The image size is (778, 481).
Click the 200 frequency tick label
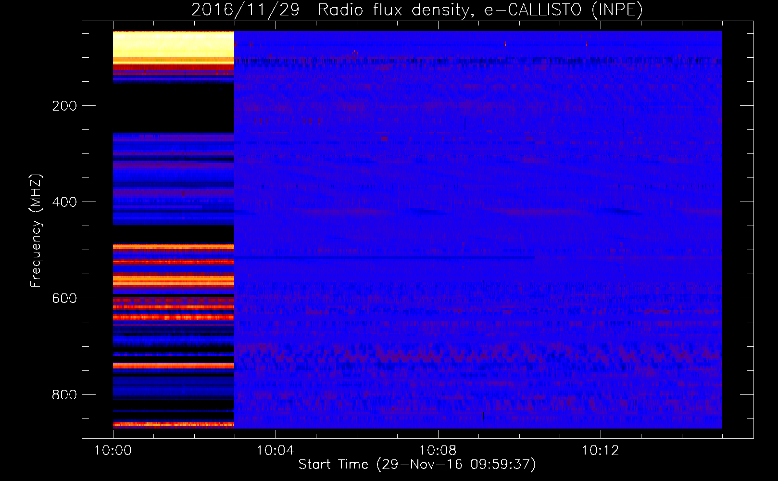pyautogui.click(x=64, y=106)
